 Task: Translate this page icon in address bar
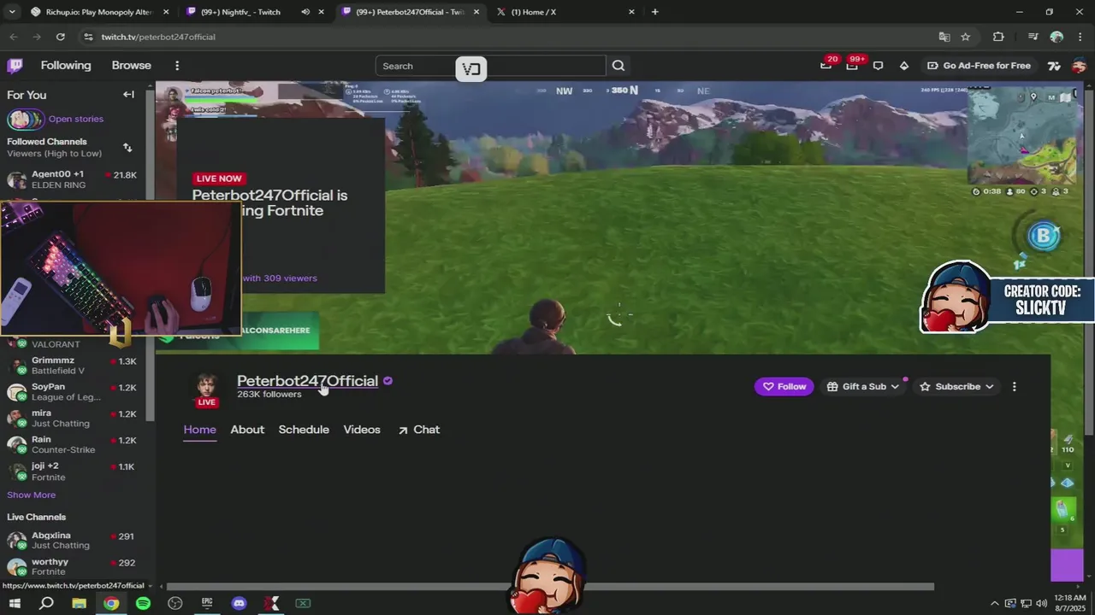coord(944,37)
